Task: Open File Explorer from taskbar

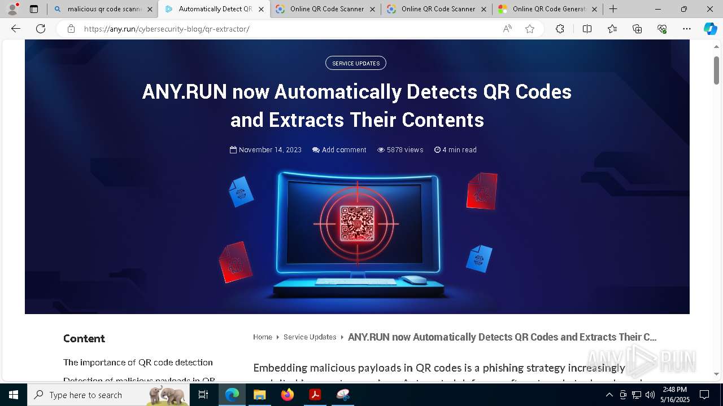Action: point(259,395)
